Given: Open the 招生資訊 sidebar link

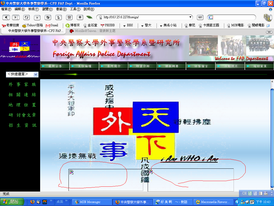Looking at the screenshot, I should pyautogui.click(x=22, y=125).
